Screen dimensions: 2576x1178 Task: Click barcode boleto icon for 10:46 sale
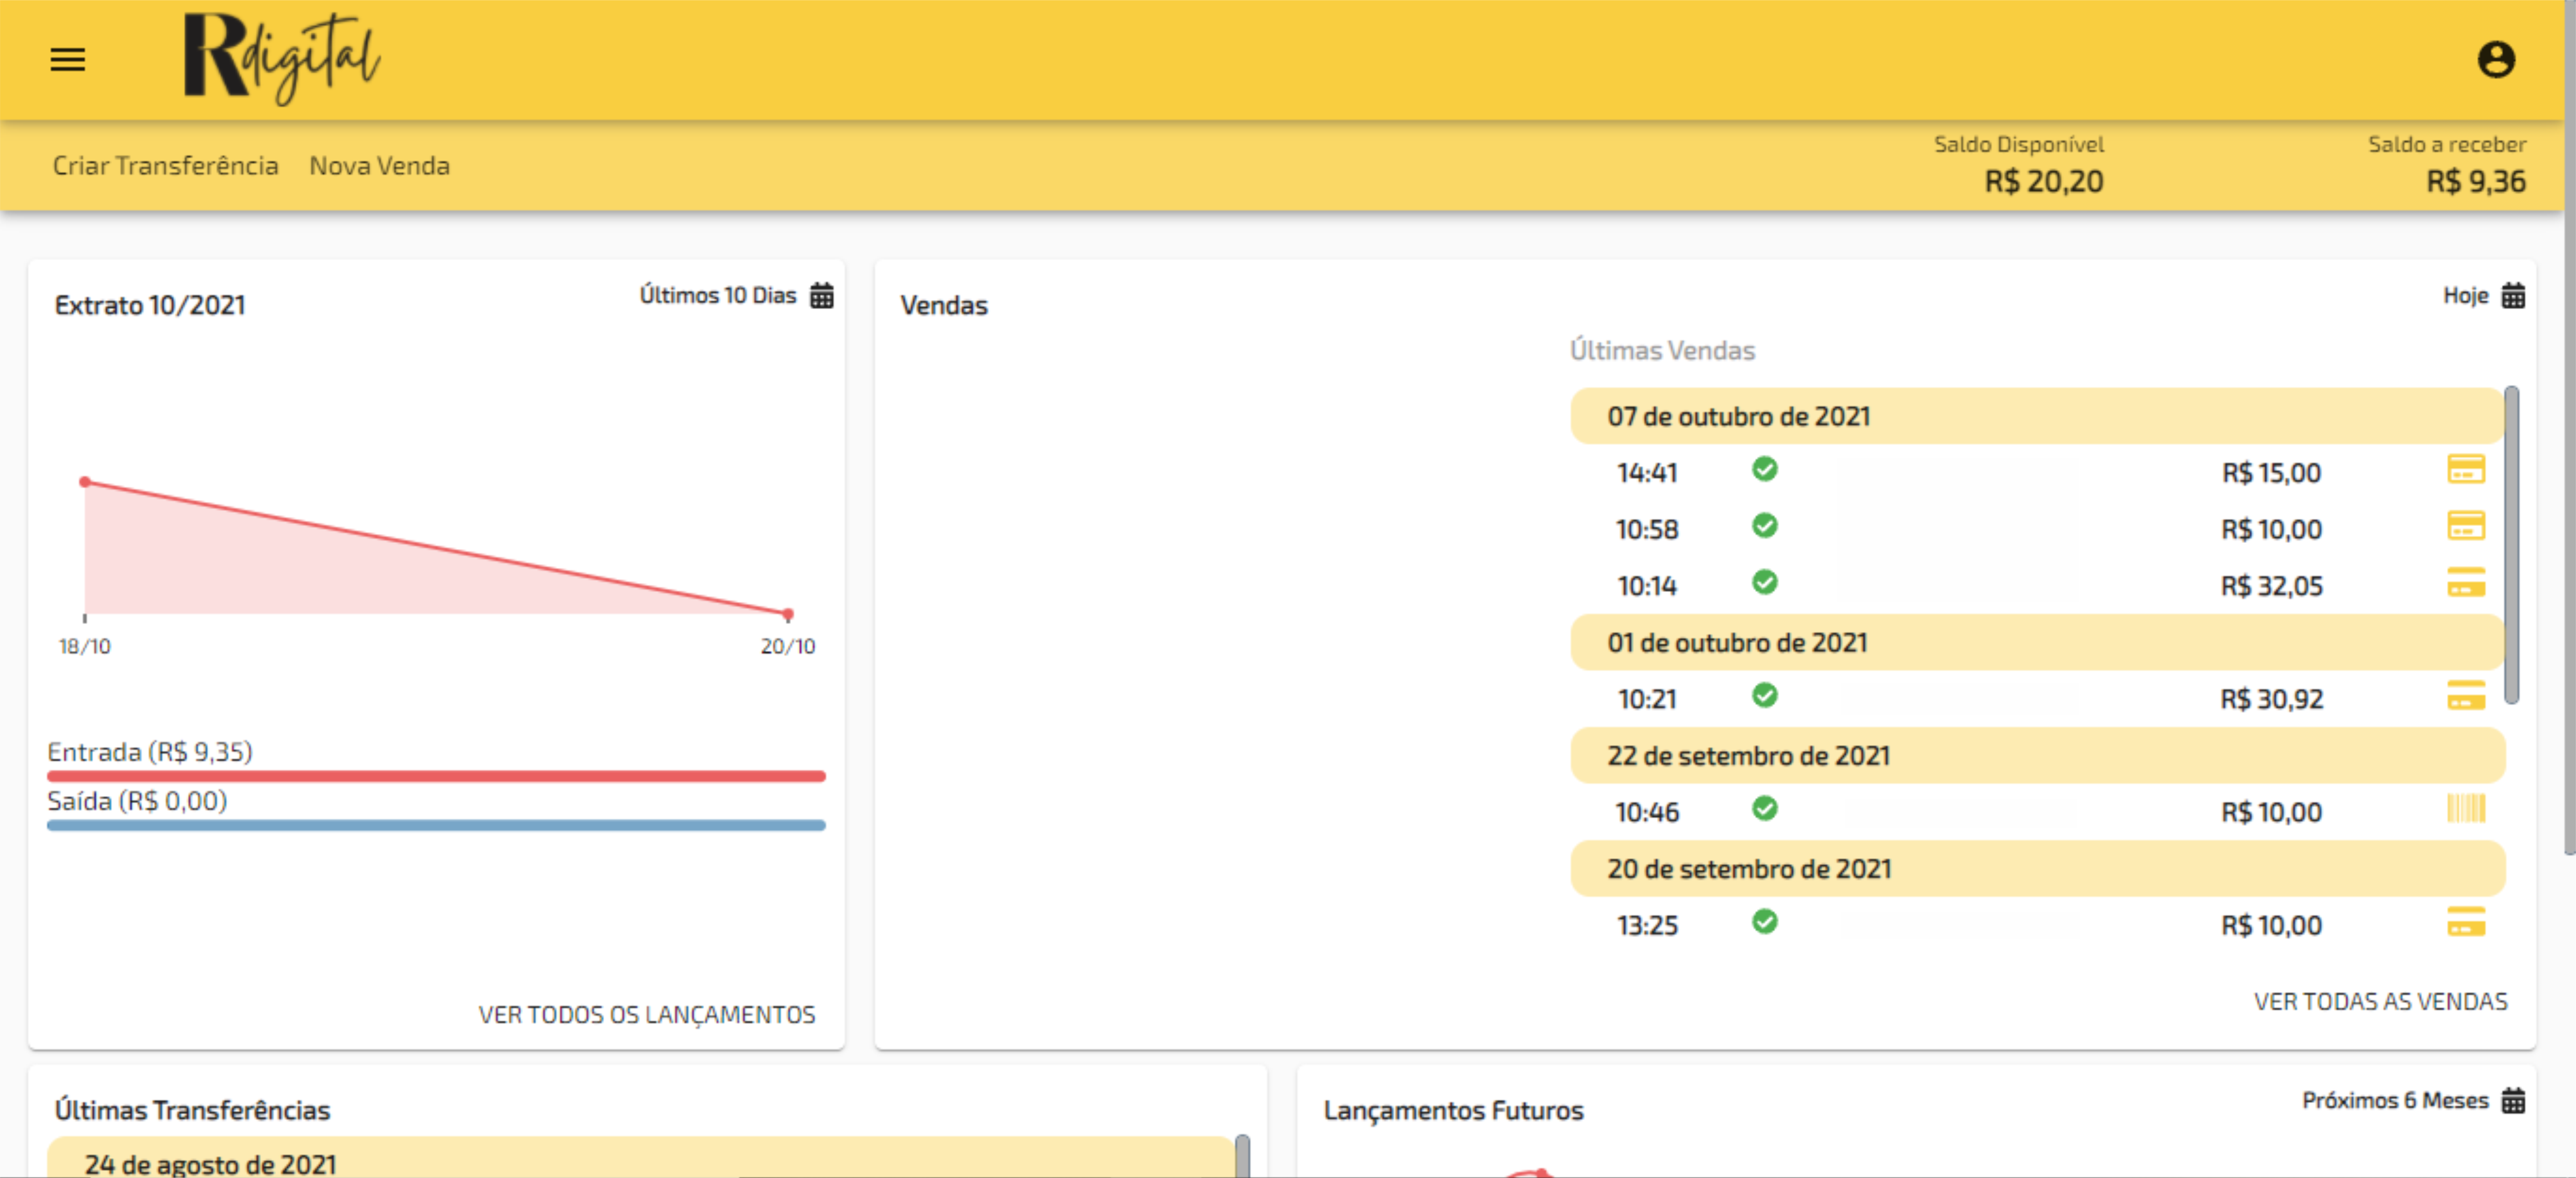coord(2465,808)
